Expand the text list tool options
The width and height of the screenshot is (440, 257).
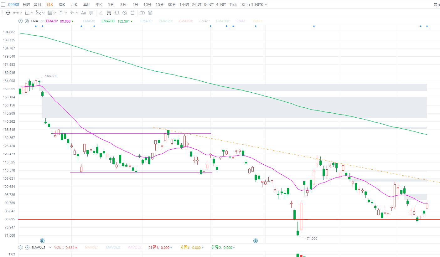point(54,13)
